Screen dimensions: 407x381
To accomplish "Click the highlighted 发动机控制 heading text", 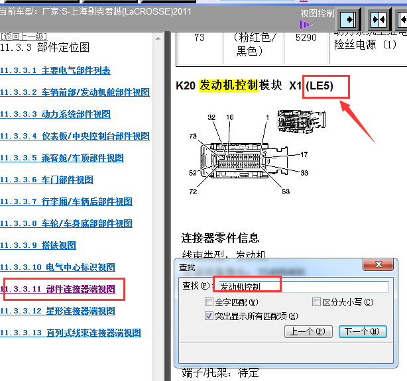I will 229,85.
